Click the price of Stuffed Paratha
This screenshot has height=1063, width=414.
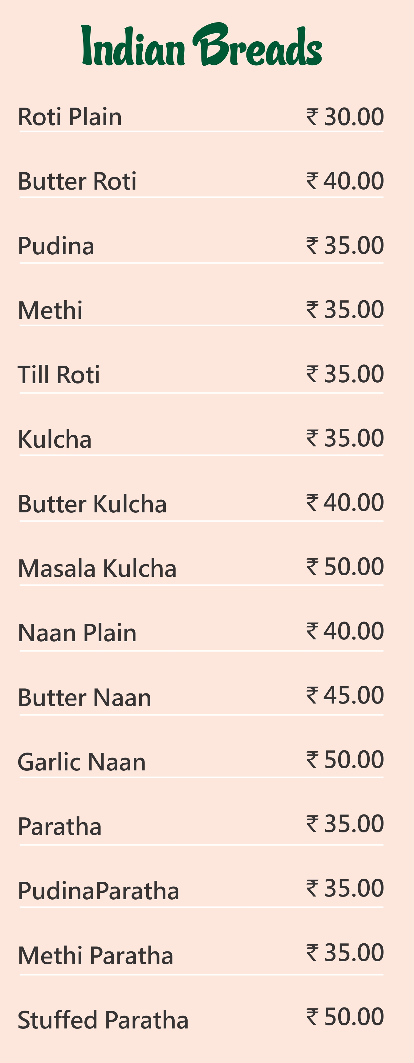(345, 1017)
